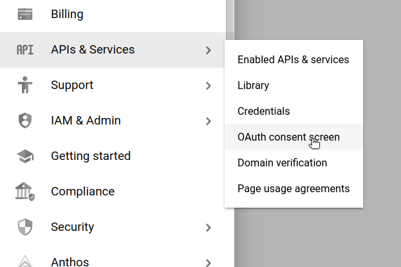Click the IAM & Admin shield icon

click(24, 121)
